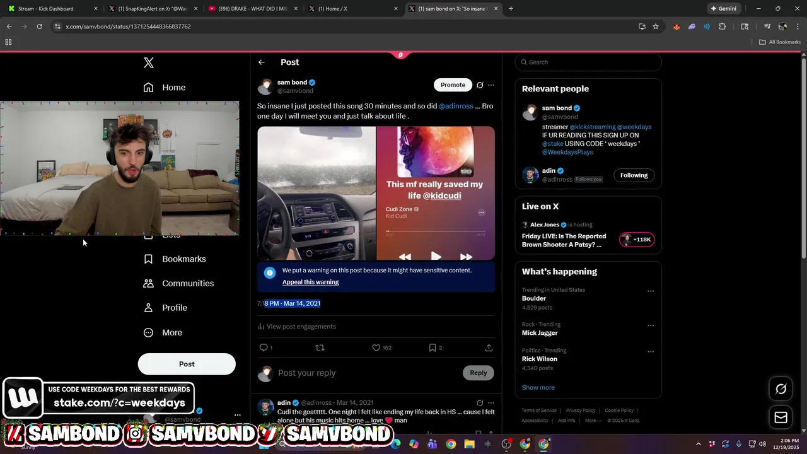Open Communities in the sidebar
Screen dimensions: 807x454
tap(178, 284)
